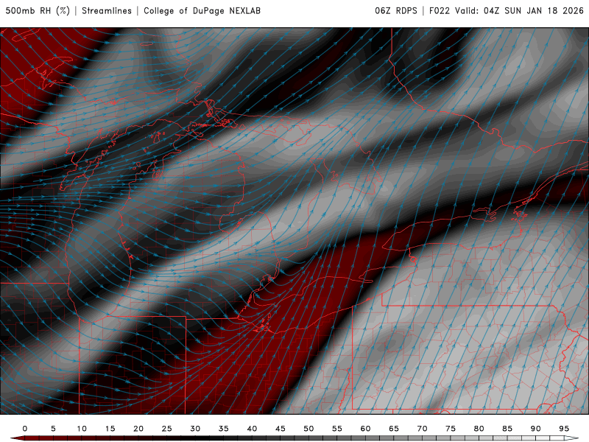Click the '90' value on color scale
This screenshot has height=442, width=589.
536,429
